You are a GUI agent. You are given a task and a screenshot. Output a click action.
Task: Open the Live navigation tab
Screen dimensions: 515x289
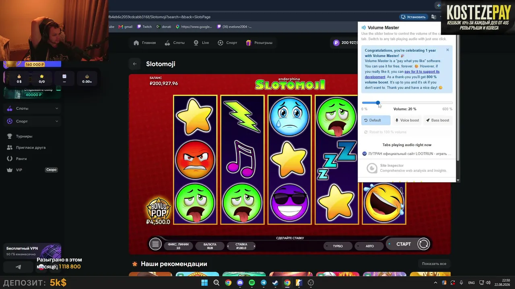click(x=201, y=43)
